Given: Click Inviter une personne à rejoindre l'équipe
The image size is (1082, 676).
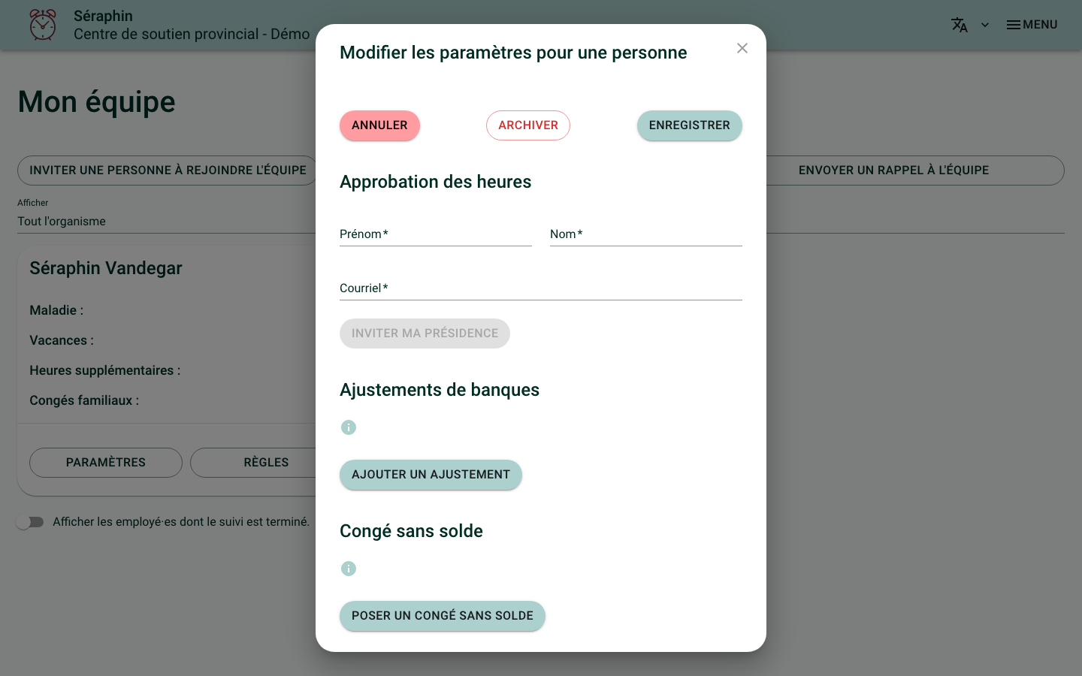Looking at the screenshot, I should tap(168, 171).
